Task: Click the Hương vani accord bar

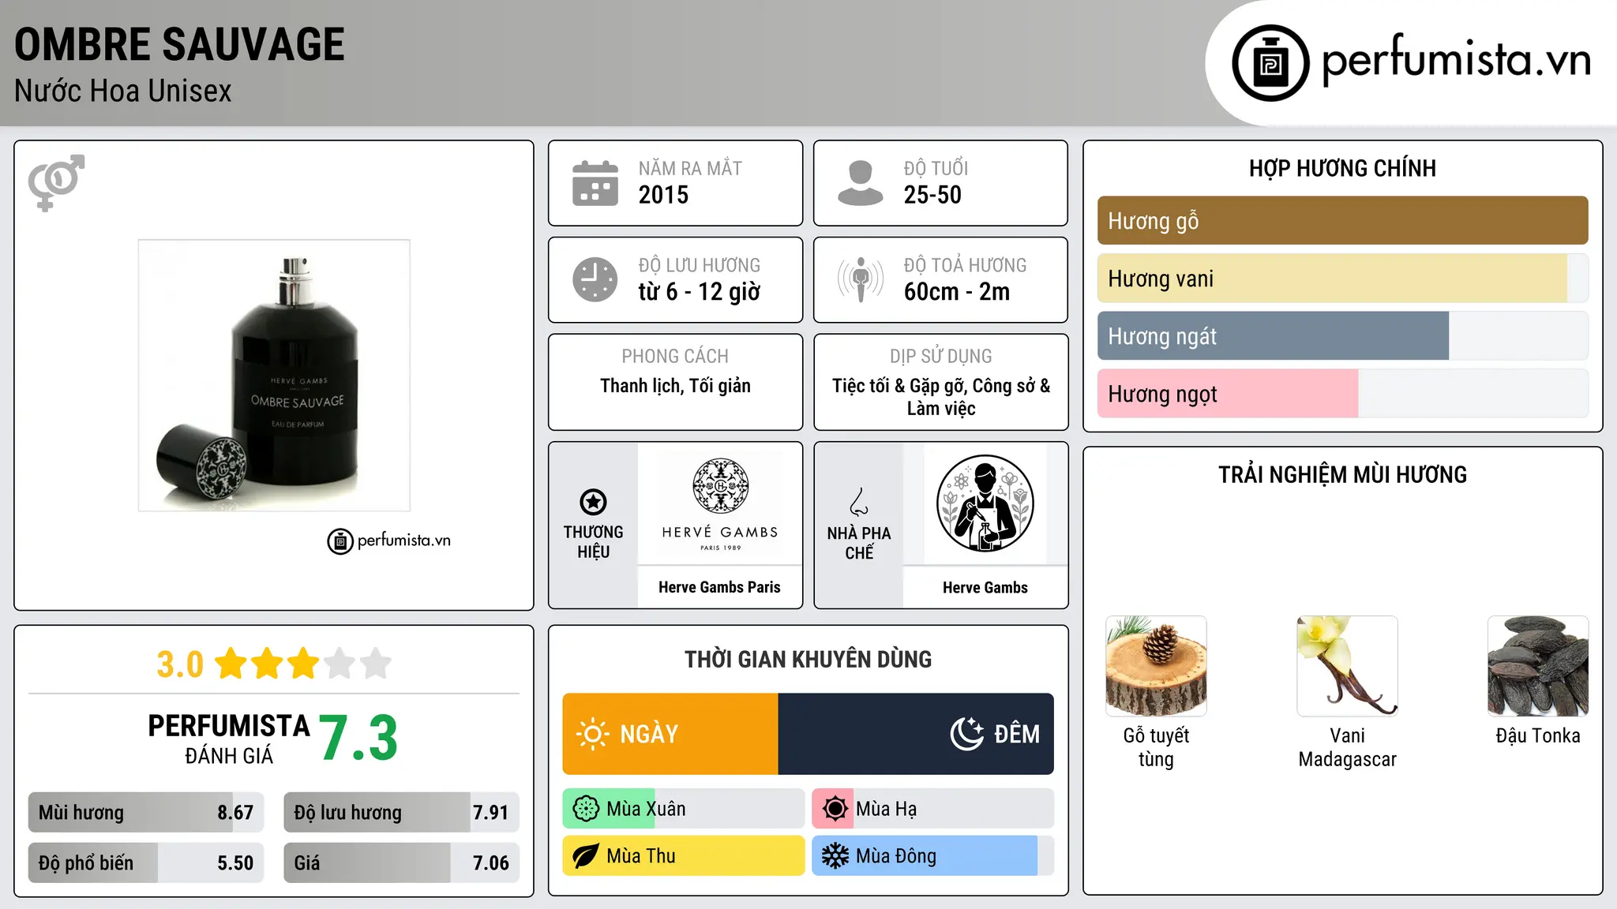Action: pos(1342,279)
